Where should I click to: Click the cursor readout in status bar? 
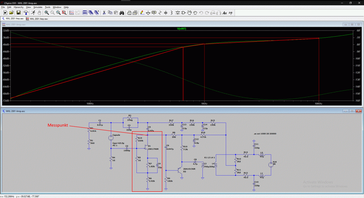[x=20, y=196]
